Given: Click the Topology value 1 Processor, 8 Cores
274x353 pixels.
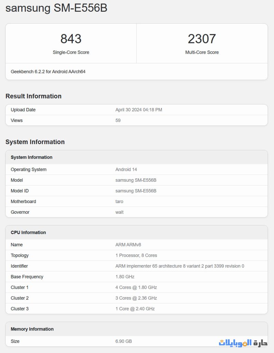Looking at the screenshot, I should [x=136, y=255].
